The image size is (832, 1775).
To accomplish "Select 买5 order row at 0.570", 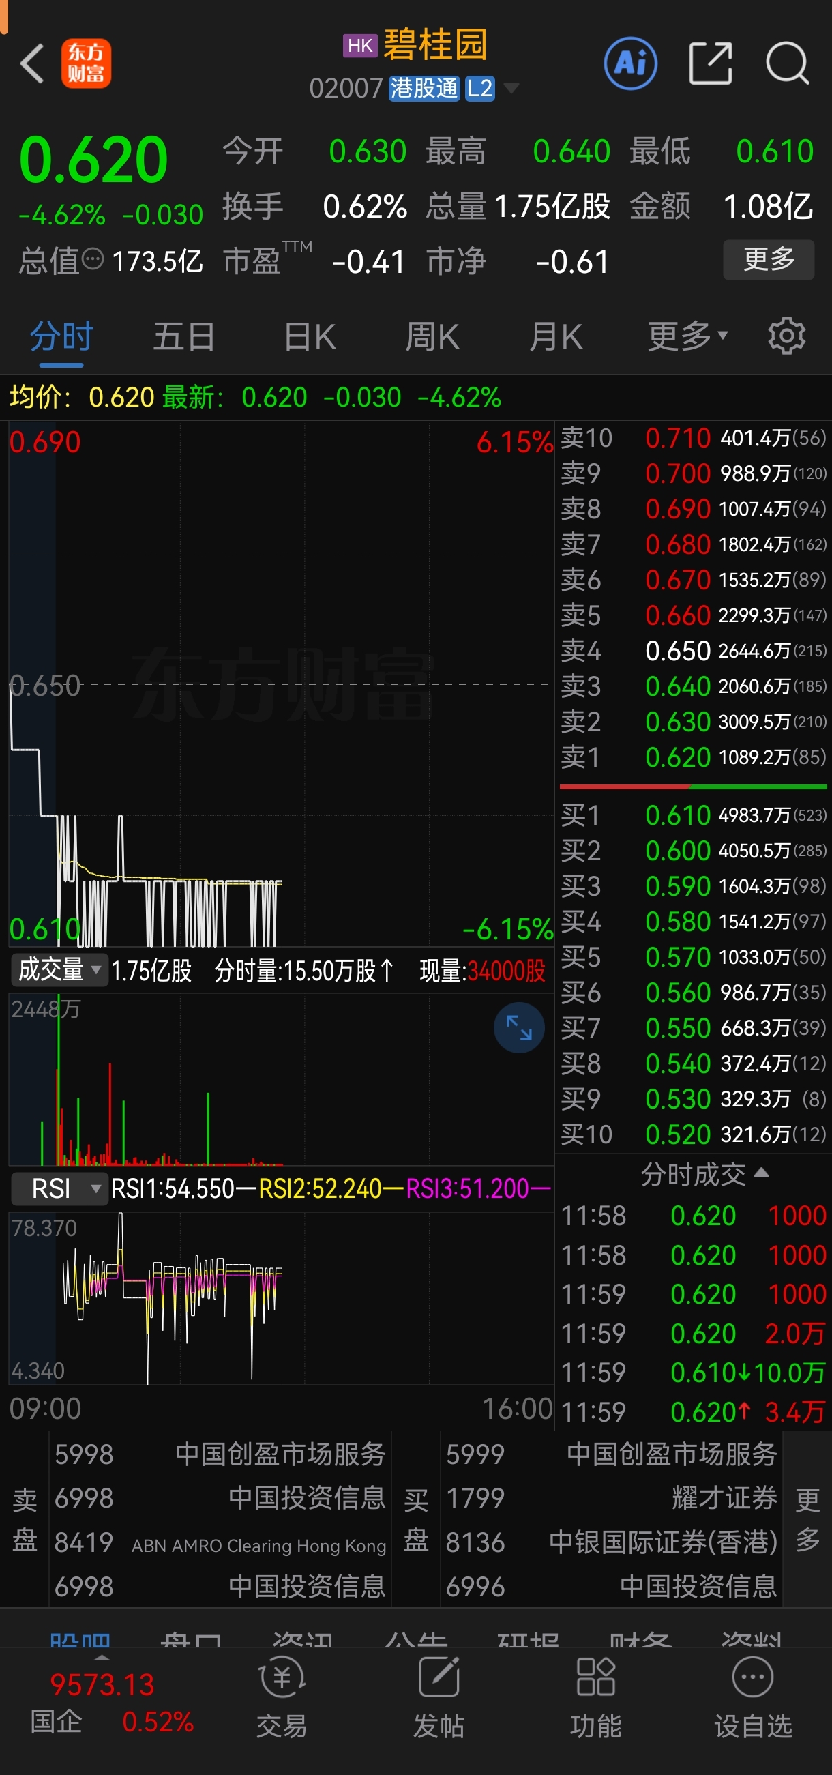I will point(693,957).
